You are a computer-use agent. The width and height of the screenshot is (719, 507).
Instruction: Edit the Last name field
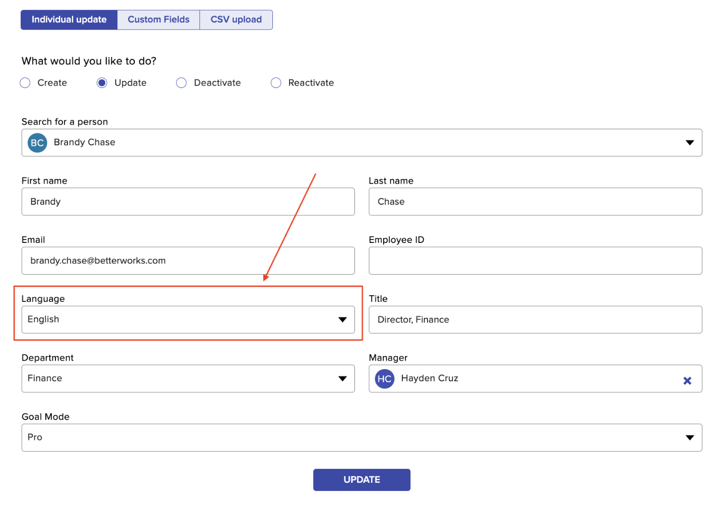tap(535, 202)
